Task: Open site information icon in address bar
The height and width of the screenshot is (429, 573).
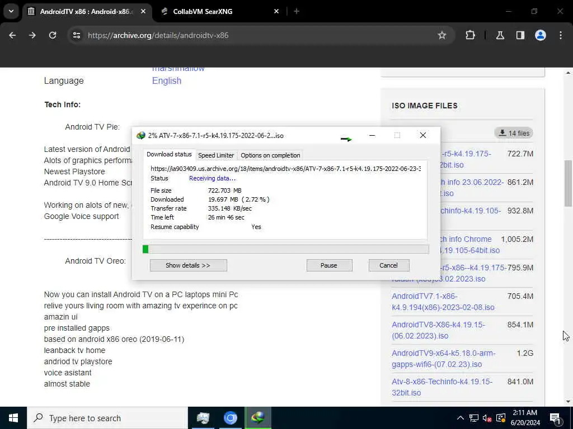Action: click(x=76, y=35)
